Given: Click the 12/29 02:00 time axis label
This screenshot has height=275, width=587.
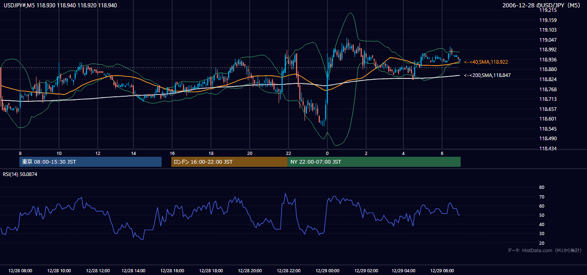Looking at the screenshot, I should (x=366, y=271).
